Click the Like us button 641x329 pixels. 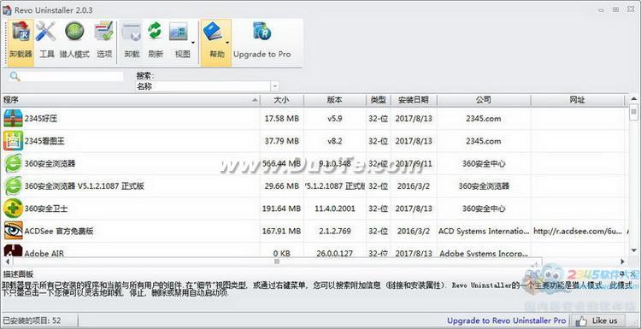pos(598,320)
